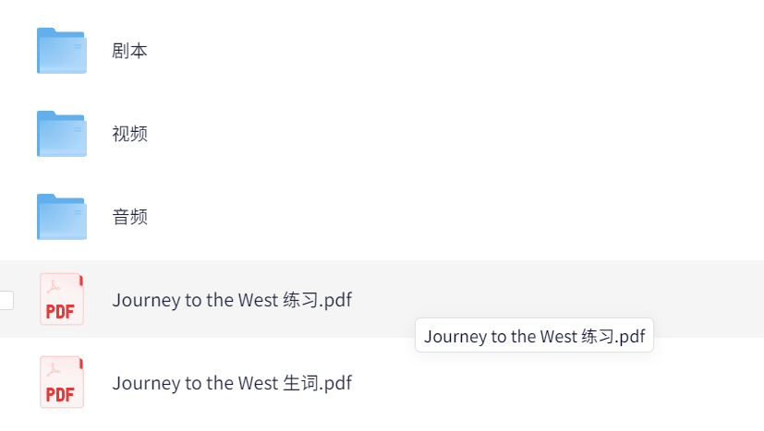Open Journey to the West 练习.pdf filename link
This screenshot has width=764, height=431.
(x=232, y=300)
